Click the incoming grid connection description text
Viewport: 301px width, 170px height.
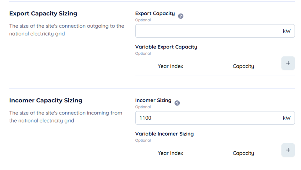coord(66,117)
